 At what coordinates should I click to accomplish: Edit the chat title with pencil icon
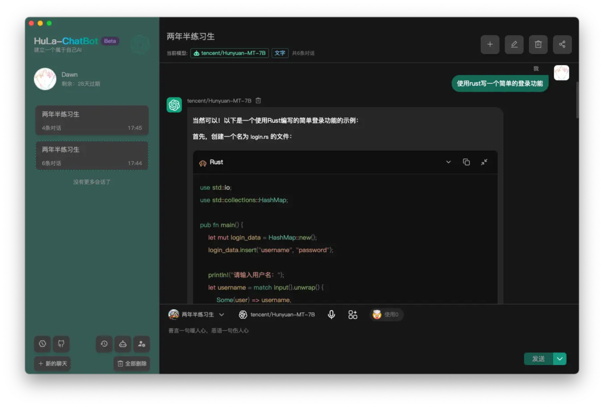click(514, 44)
